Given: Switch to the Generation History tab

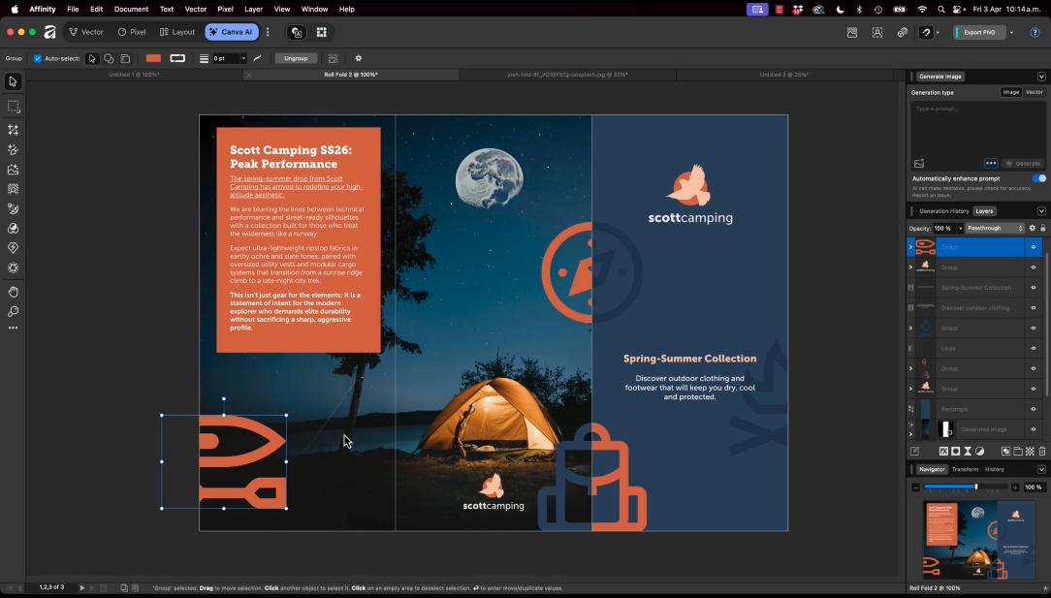Looking at the screenshot, I should (x=943, y=211).
